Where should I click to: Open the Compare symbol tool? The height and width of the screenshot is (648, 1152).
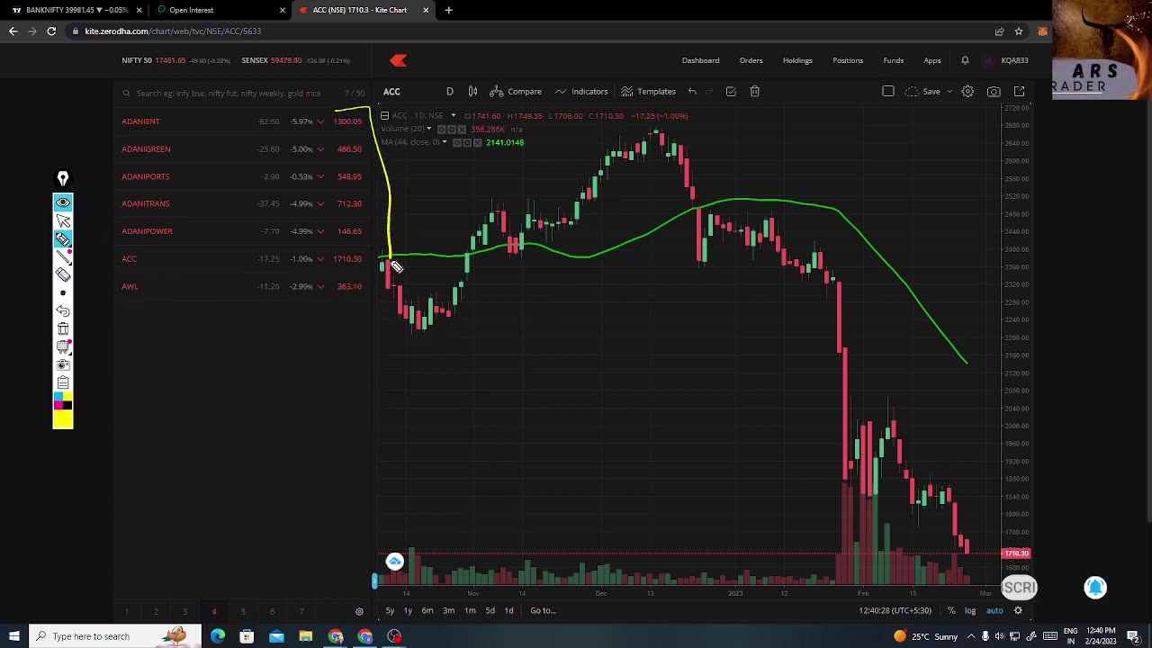pos(516,91)
